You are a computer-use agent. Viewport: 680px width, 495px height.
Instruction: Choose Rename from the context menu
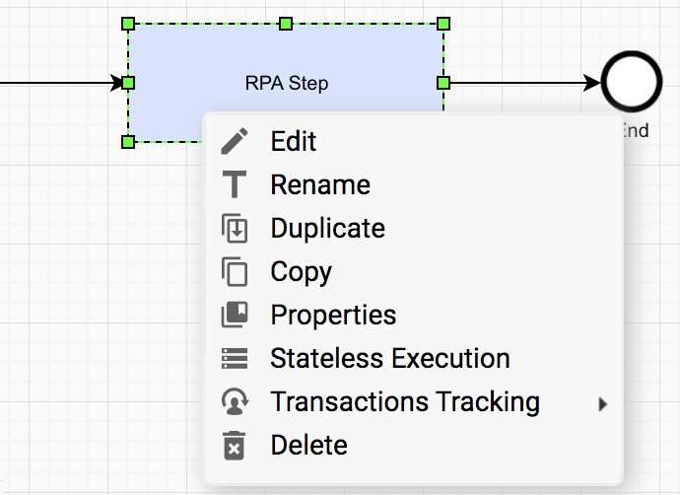(413, 184)
